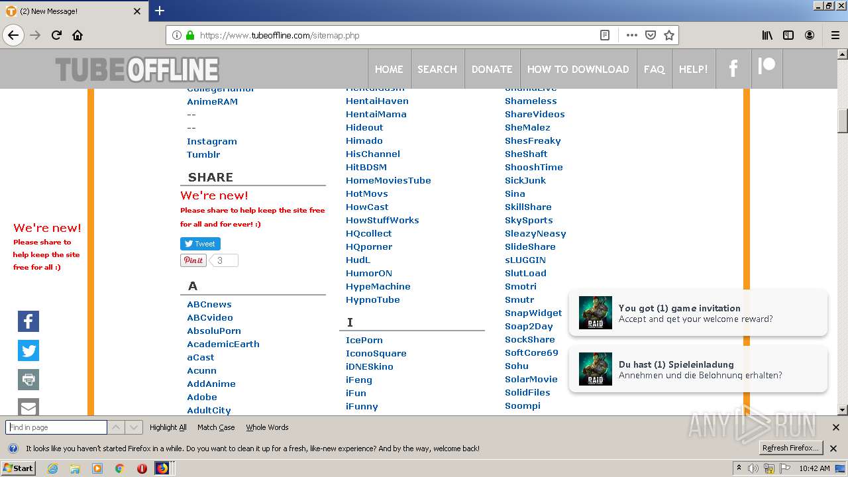The width and height of the screenshot is (848, 477).
Task: Open the SkySports link
Action: click(x=529, y=220)
